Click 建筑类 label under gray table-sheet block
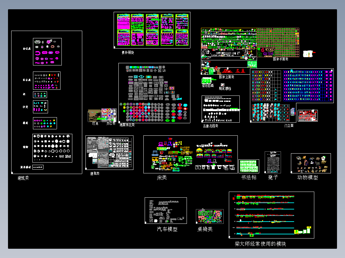This screenshot has width=345, height=258. click(x=95, y=173)
